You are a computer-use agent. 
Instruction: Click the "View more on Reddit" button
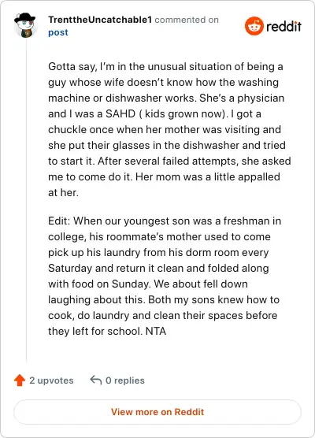(157, 412)
